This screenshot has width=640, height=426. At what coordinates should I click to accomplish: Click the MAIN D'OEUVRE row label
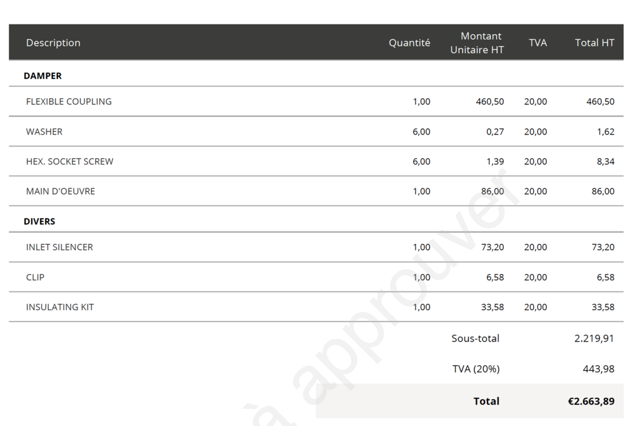[61, 191]
